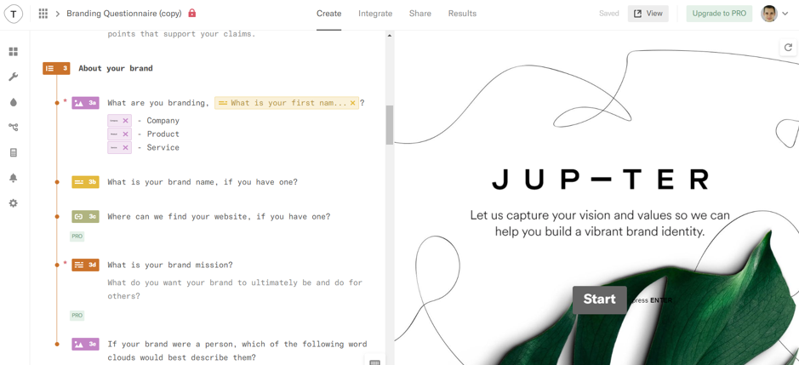Click the Saved status label
The height and width of the screenshot is (365, 799).
(609, 14)
